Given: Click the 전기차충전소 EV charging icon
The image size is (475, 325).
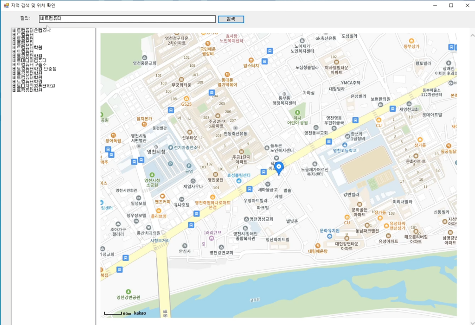Looking at the screenshot, I should [171, 147].
